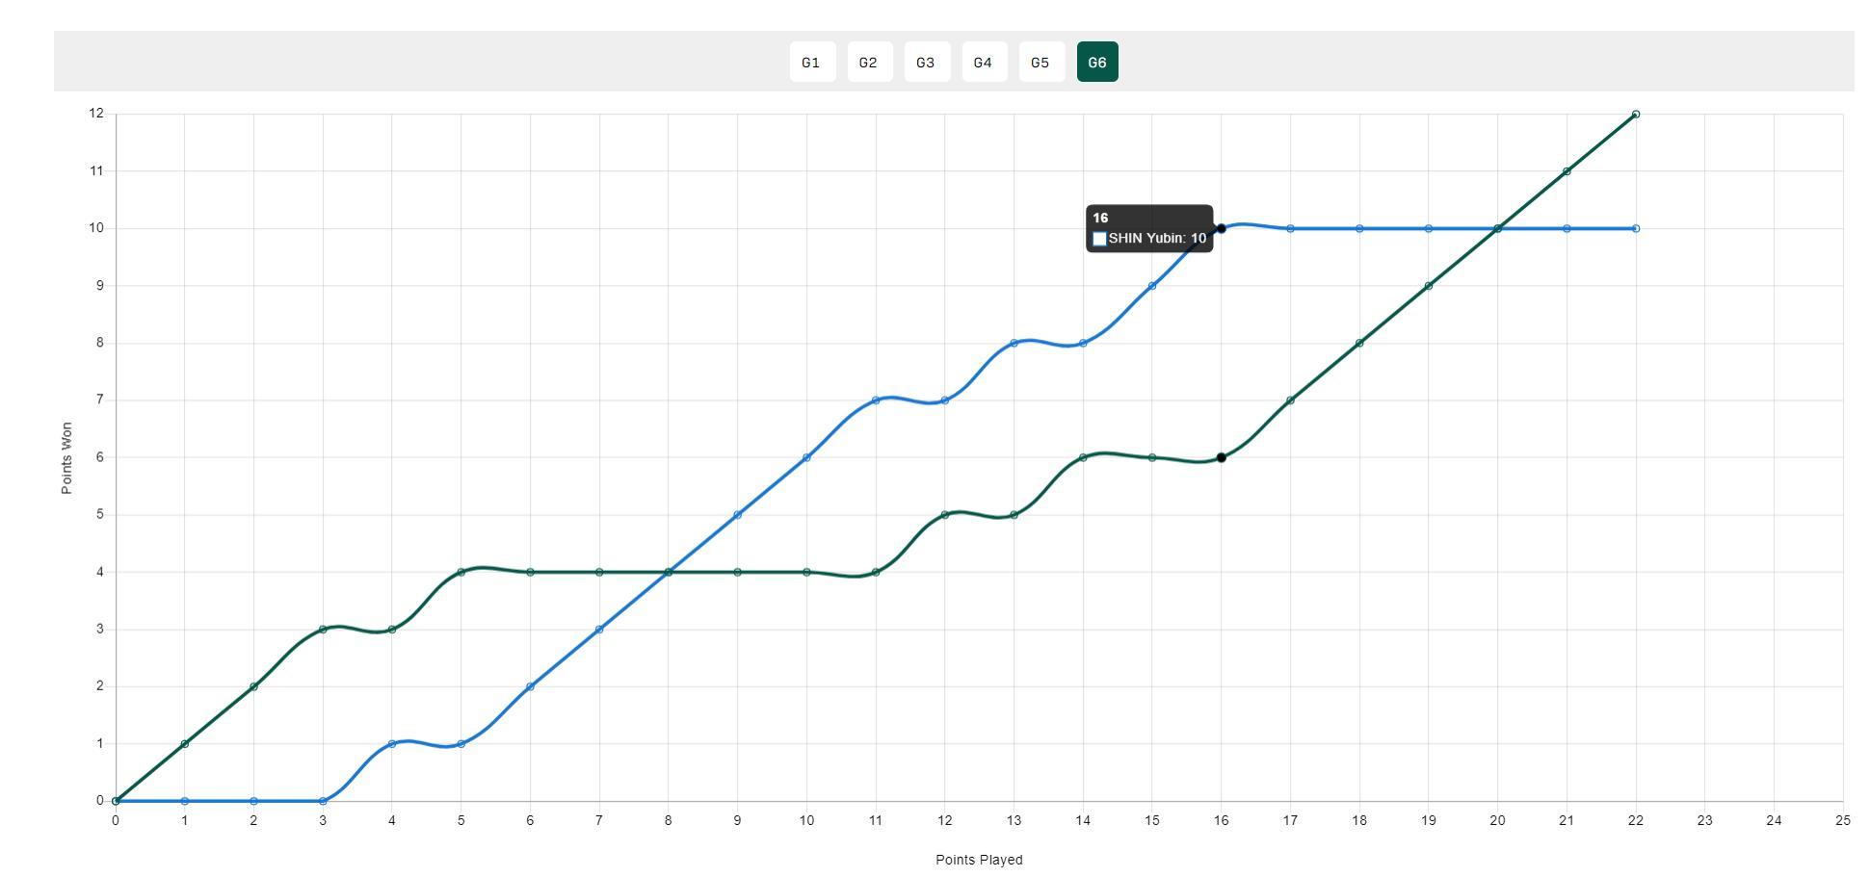
Task: Click the highlighted green point at 16 points played
Action: click(x=1221, y=458)
